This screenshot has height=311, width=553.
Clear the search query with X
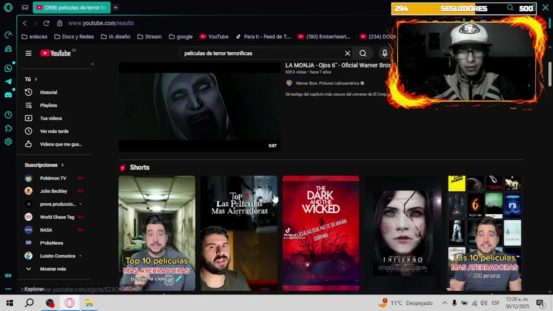pyautogui.click(x=347, y=53)
